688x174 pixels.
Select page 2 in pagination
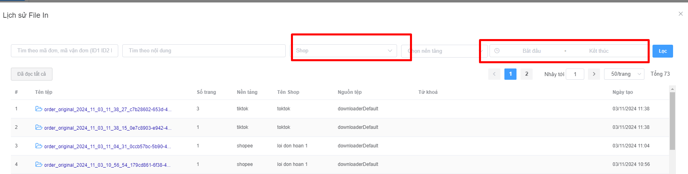coord(527,74)
